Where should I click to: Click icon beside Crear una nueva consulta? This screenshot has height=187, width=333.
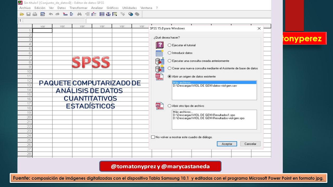coord(160,69)
